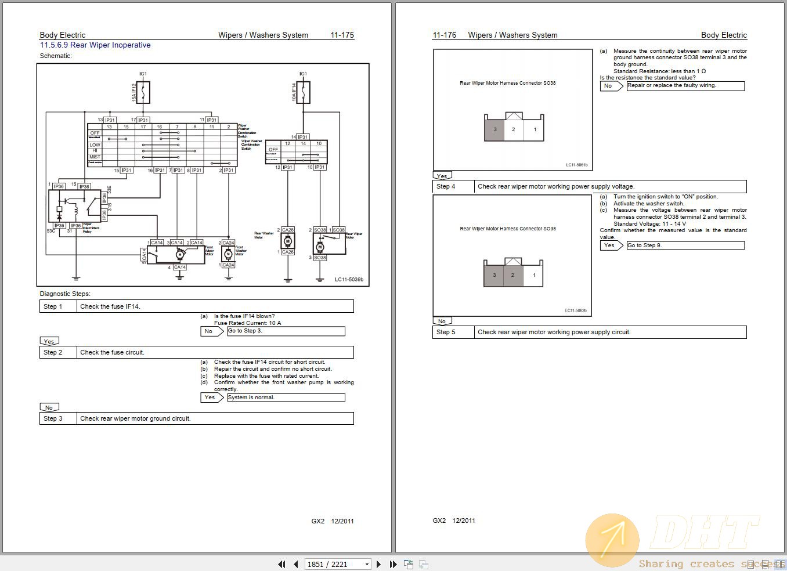The height and width of the screenshot is (571, 787).
Task: Click the 15A IF12 fuse symbol
Action: click(x=143, y=92)
